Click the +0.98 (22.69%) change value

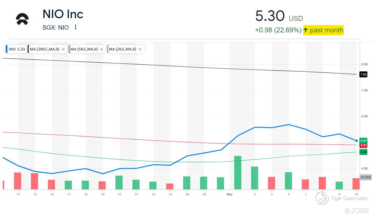click(278, 30)
